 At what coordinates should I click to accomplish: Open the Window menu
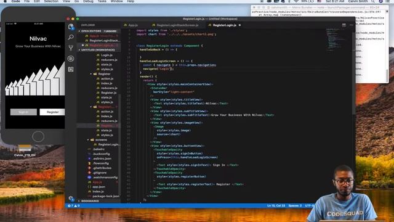[x=116, y=1]
